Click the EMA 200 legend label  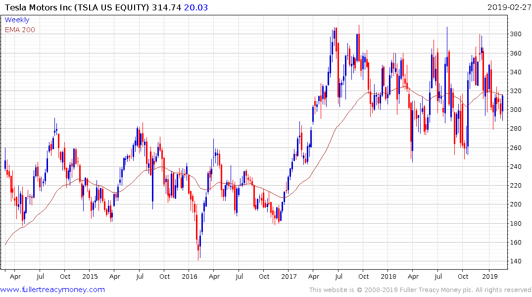pos(20,30)
